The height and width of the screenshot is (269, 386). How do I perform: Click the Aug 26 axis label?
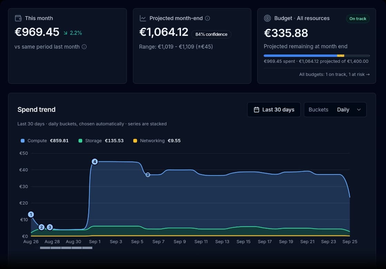31,242
